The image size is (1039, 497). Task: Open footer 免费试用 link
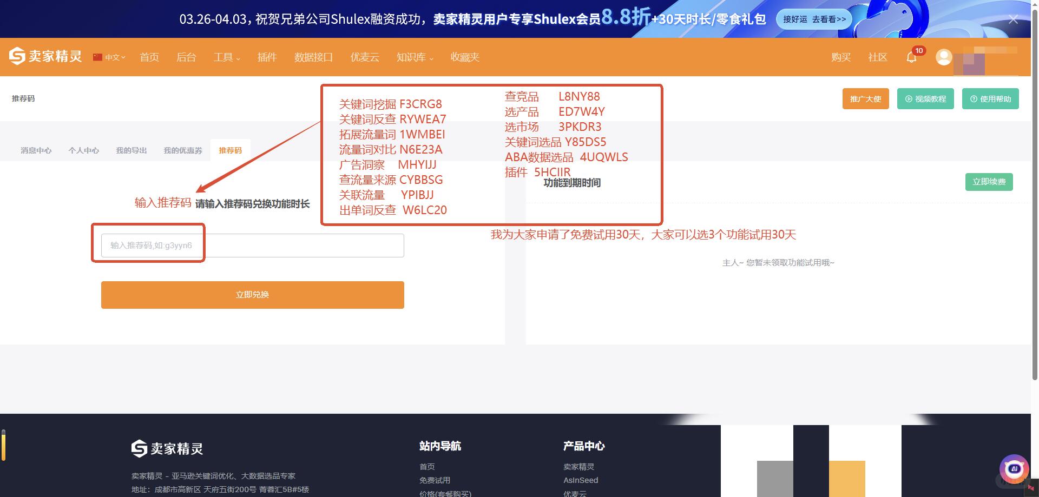[435, 480]
